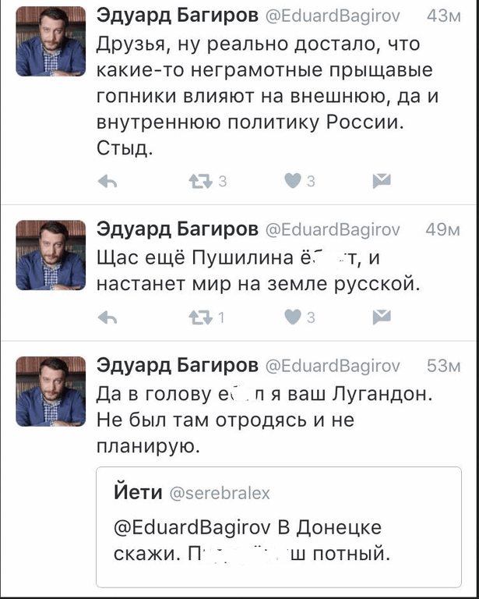This screenshot has width=479, height=599.
Task: Open profile picture on the 53м tweet
Action: tap(51, 392)
